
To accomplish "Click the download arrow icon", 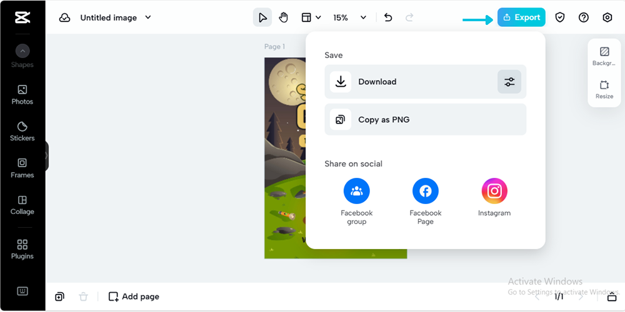I will (341, 82).
